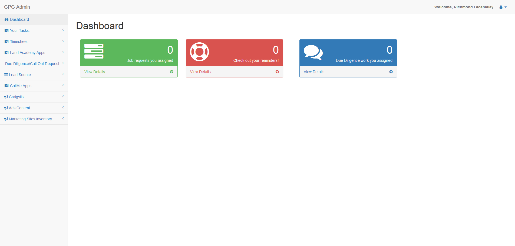Click the green tasks icon on job requests card
515x246 pixels.
(94, 51)
